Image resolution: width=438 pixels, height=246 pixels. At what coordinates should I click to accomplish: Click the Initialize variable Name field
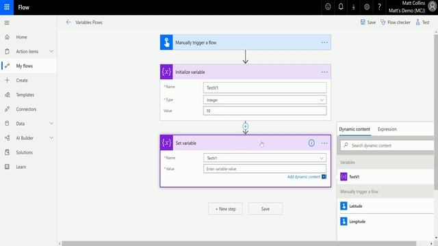point(265,87)
